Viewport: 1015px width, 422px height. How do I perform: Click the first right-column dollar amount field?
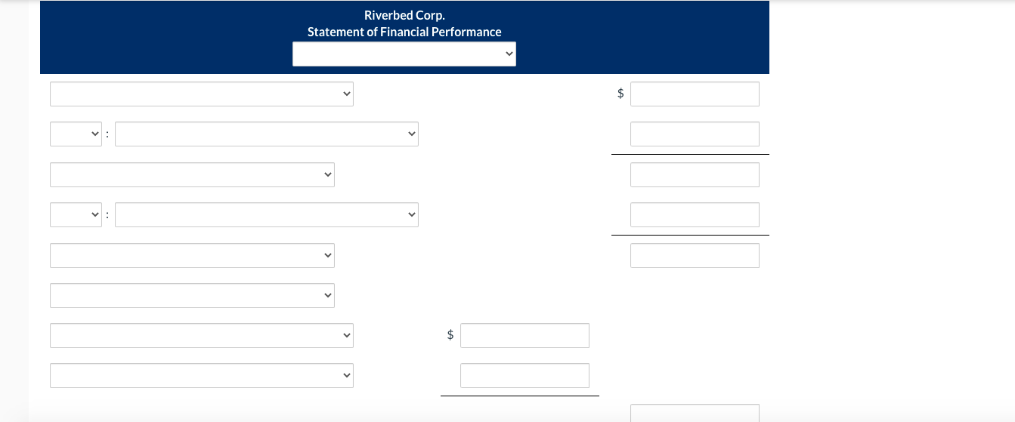(695, 94)
